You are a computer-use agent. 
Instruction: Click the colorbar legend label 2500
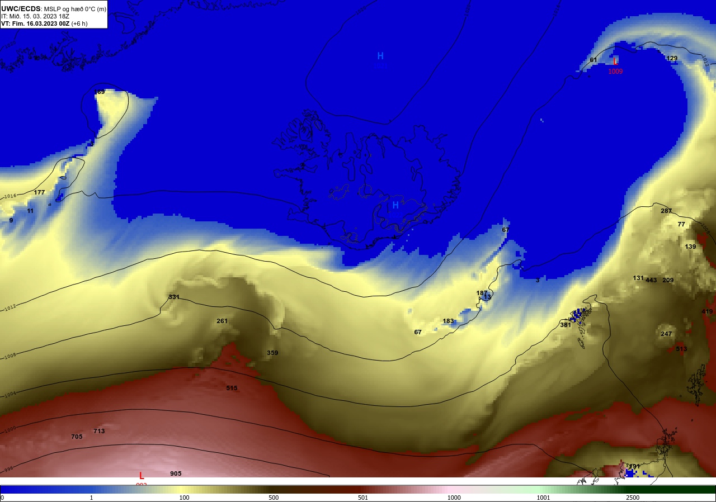coord(633,498)
